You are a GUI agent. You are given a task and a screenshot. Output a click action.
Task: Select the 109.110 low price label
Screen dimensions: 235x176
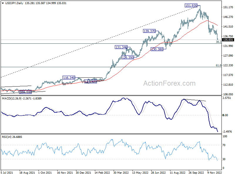(25, 92)
